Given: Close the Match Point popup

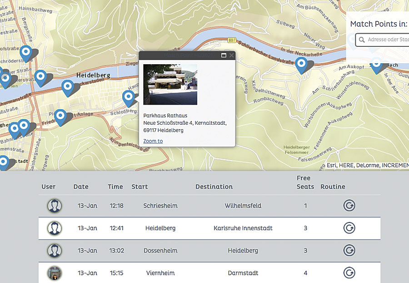Looking at the screenshot, I should click(231, 55).
